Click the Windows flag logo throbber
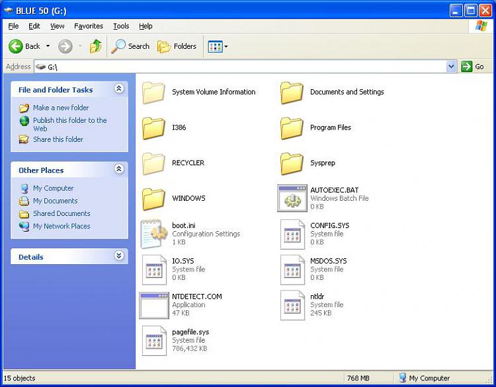Image resolution: width=496 pixels, height=387 pixels. click(x=481, y=26)
